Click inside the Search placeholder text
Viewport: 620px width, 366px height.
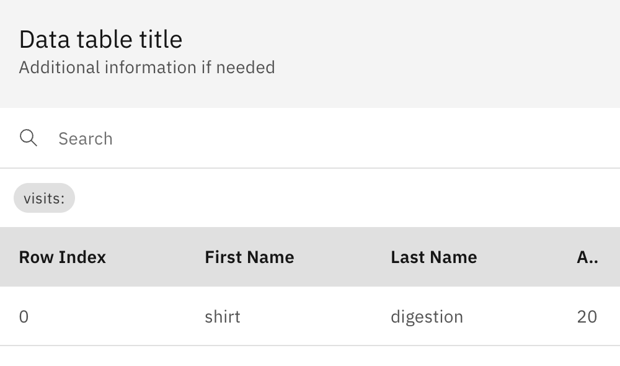tap(85, 138)
